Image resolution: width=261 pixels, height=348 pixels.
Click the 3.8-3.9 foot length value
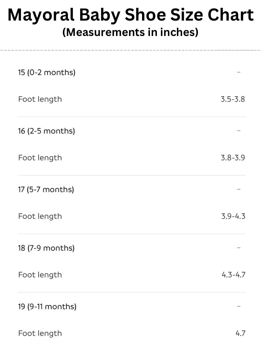233,158
